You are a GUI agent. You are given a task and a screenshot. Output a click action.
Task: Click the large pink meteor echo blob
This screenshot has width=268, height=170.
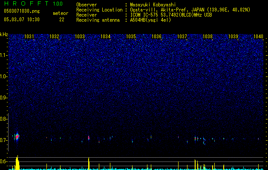point(17,136)
